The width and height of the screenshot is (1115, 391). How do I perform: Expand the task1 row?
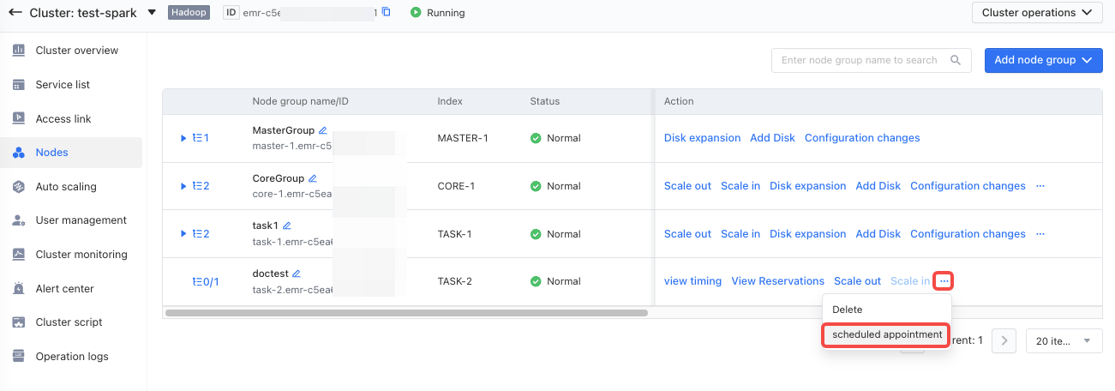pyautogui.click(x=183, y=234)
